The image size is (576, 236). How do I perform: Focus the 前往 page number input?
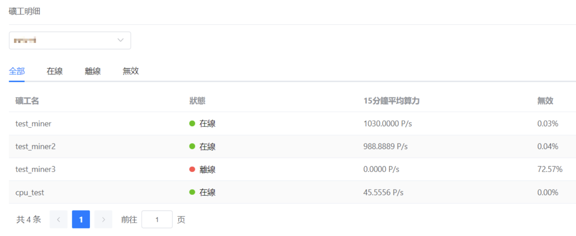point(157,219)
